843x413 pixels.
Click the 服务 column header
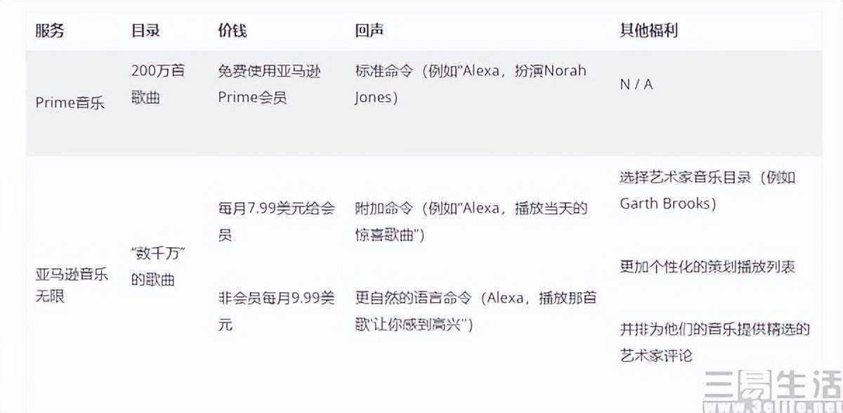point(49,31)
